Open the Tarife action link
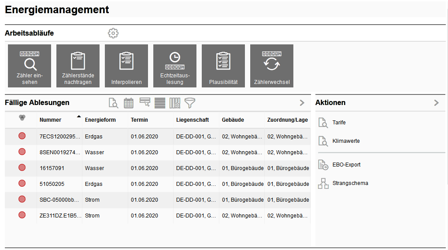The image size is (448, 250). 339,123
